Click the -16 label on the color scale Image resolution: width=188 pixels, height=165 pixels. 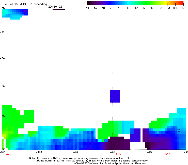86,8
